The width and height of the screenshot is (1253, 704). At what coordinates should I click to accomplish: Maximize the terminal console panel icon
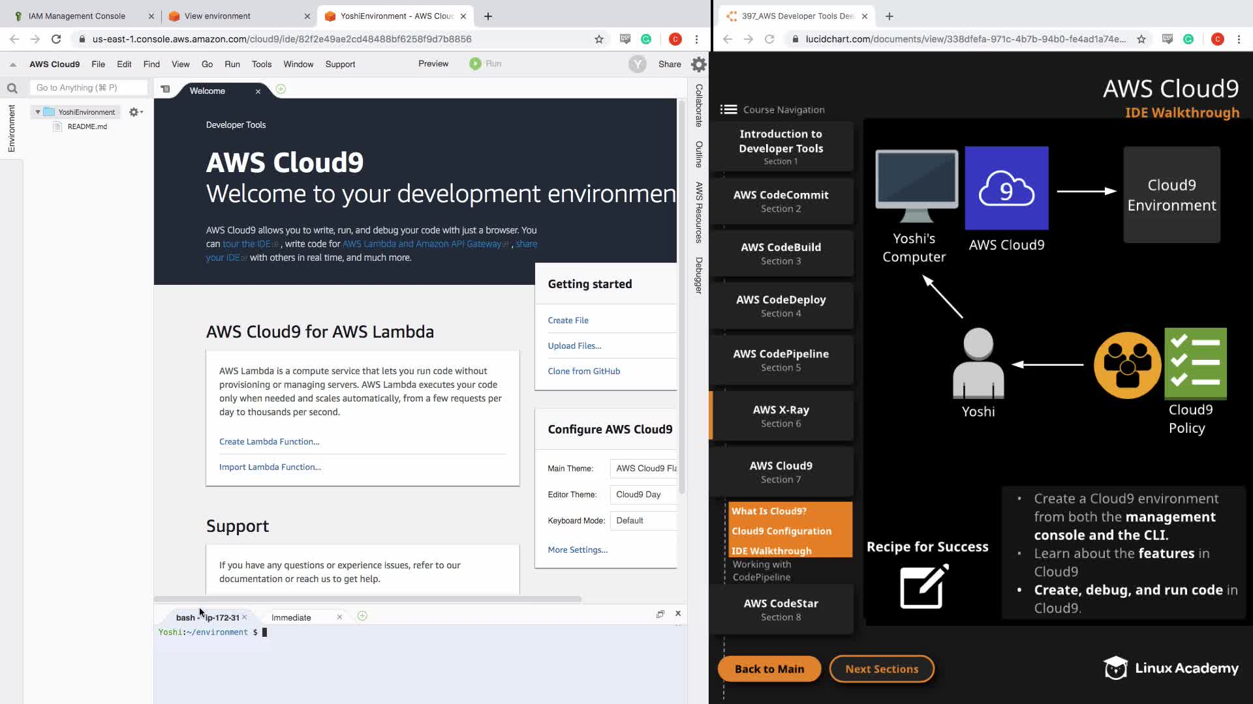660,614
